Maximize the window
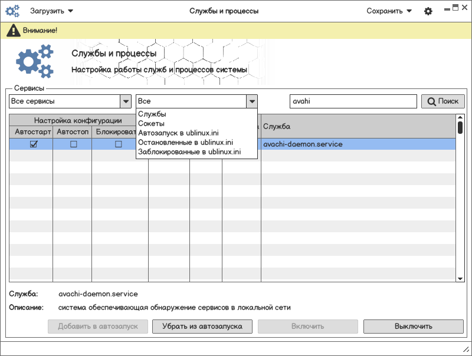 455,7
